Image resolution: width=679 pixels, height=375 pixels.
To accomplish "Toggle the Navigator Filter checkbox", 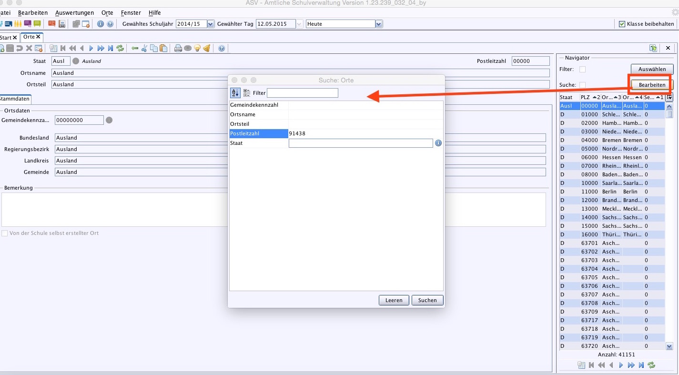I will point(582,70).
